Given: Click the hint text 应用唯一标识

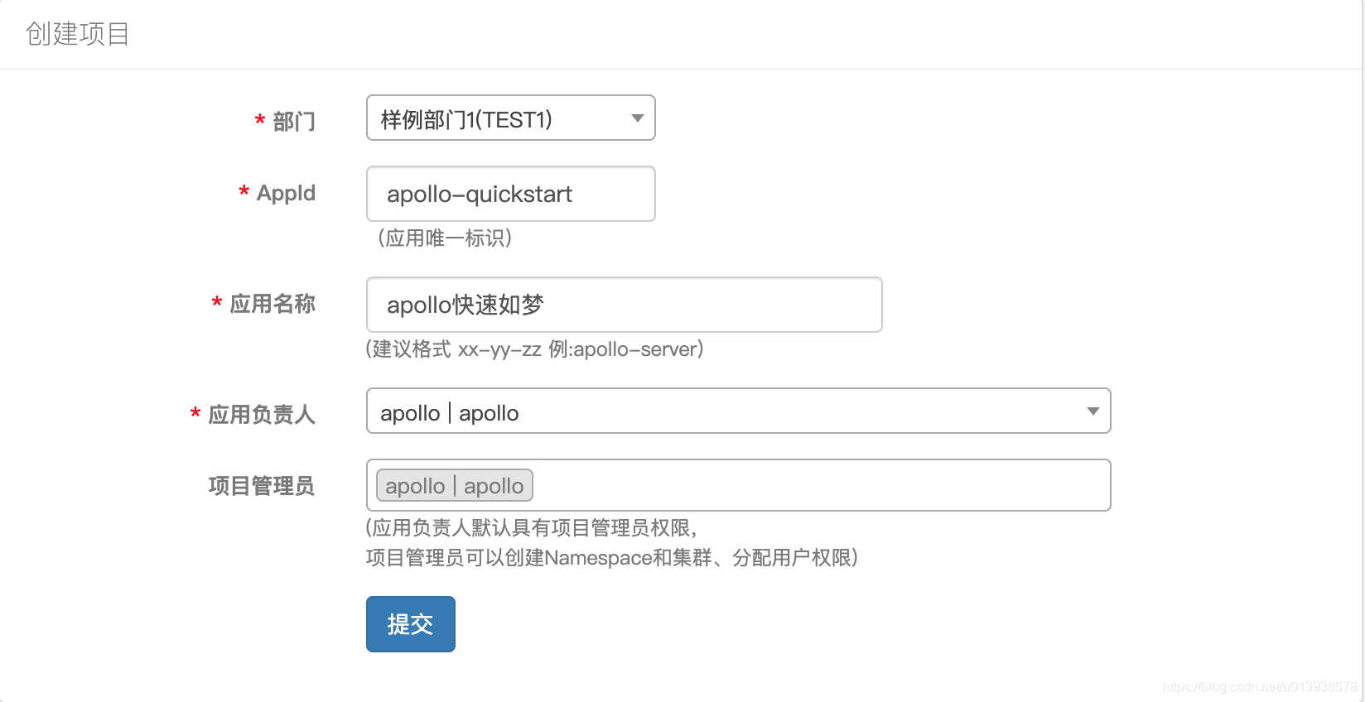Looking at the screenshot, I should click(444, 238).
